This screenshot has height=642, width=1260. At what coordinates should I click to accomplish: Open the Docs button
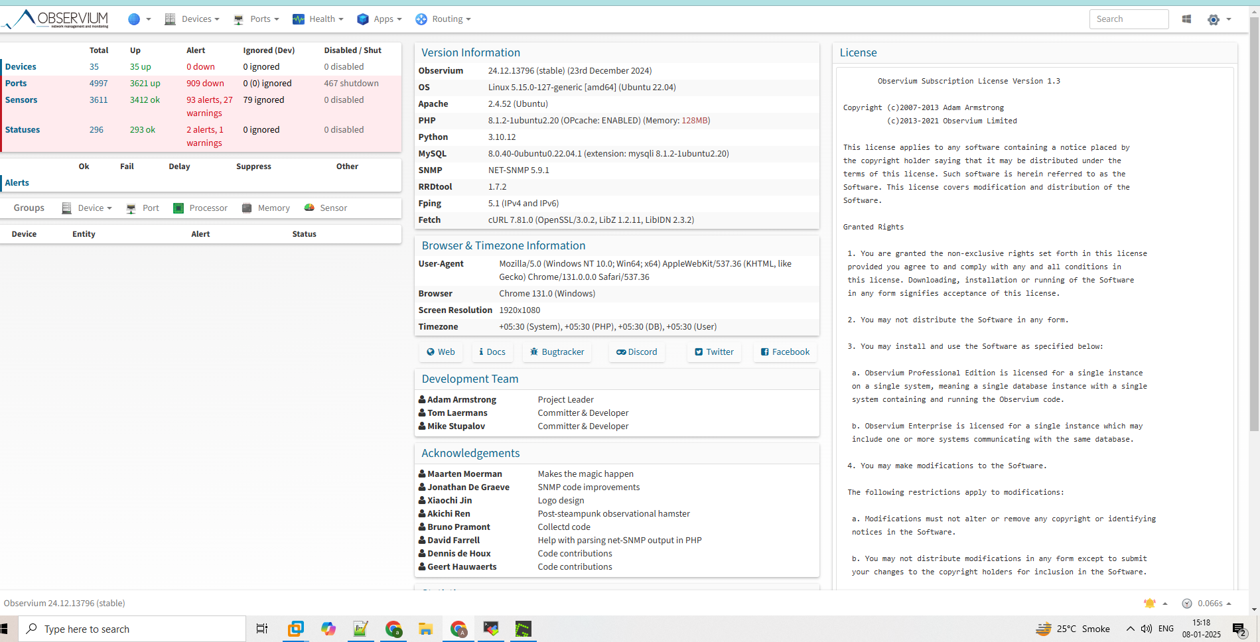click(x=492, y=352)
